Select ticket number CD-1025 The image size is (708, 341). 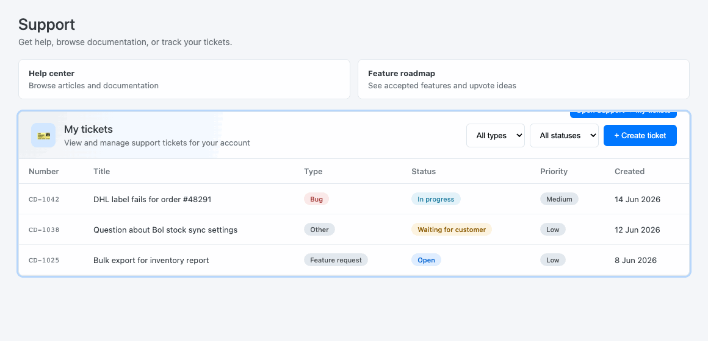coord(44,261)
